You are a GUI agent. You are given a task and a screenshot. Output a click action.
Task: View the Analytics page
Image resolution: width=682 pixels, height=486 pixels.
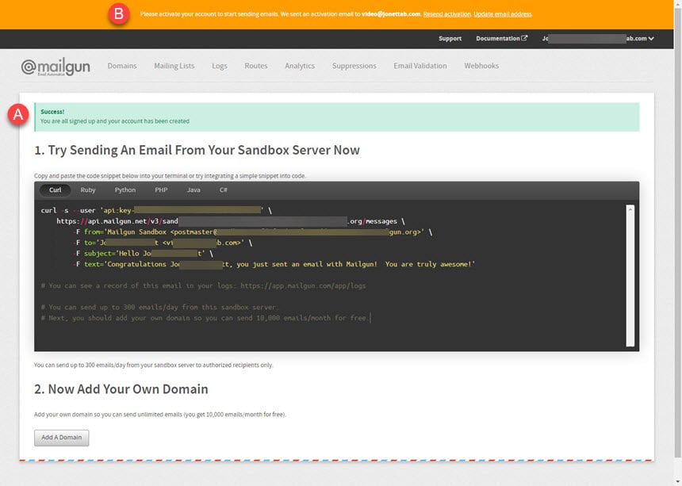300,66
